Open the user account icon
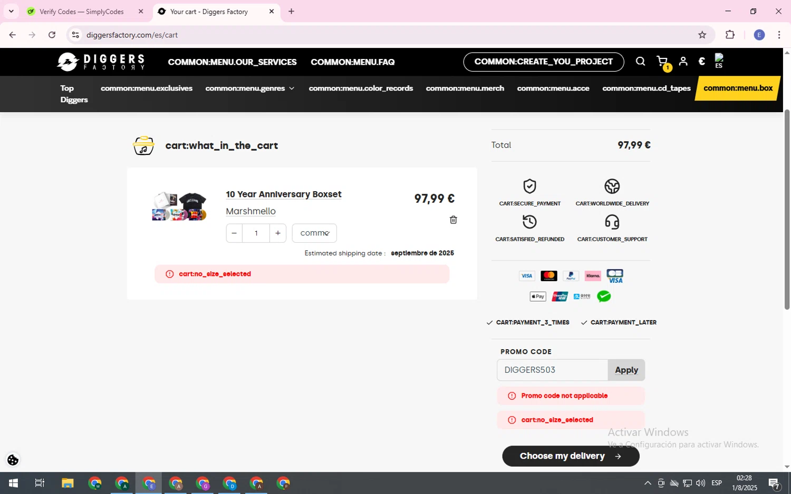791x494 pixels. pos(683,62)
